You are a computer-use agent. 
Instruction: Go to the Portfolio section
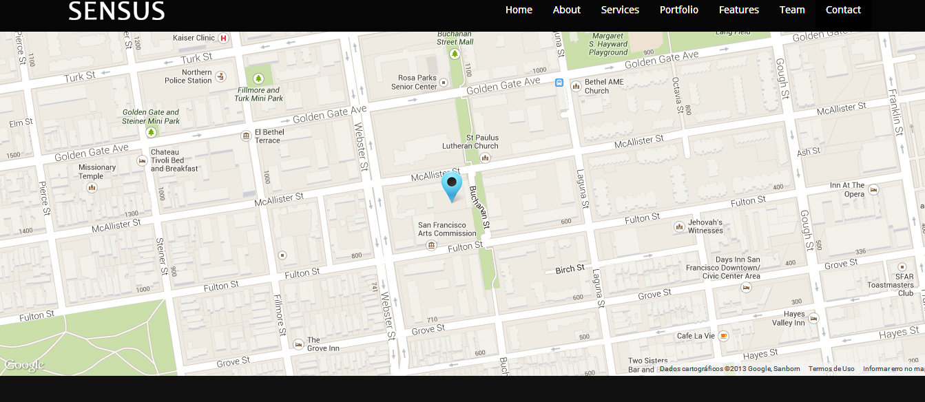(x=678, y=10)
